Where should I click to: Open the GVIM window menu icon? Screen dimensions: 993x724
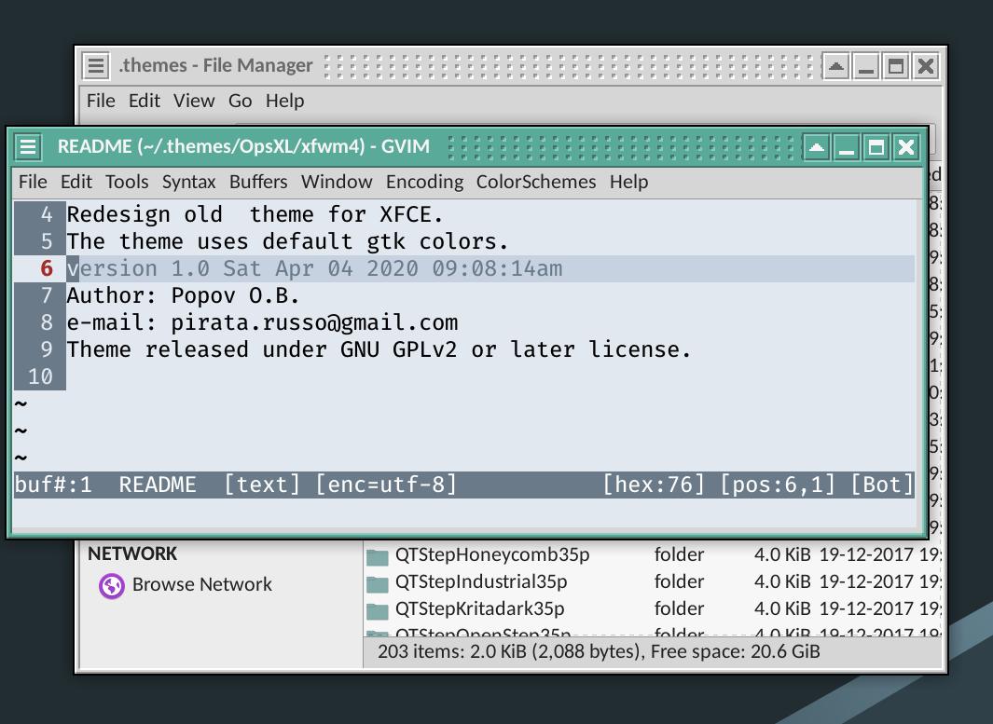coord(28,147)
